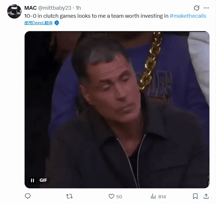Open the GIF media of the man
The image size is (216, 204).
117,109
